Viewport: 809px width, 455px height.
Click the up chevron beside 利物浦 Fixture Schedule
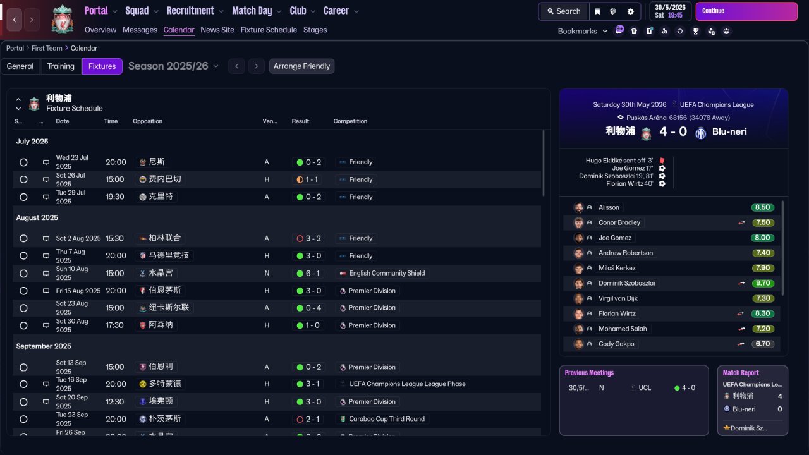(18, 100)
